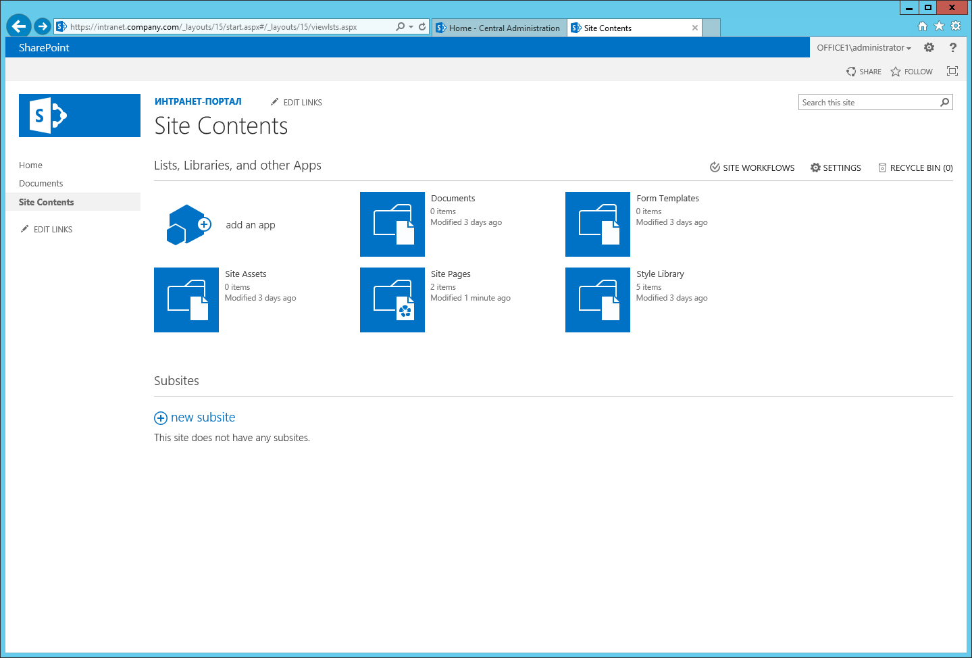Image resolution: width=972 pixels, height=658 pixels.
Task: Open a new browser tab
Action: click(711, 28)
